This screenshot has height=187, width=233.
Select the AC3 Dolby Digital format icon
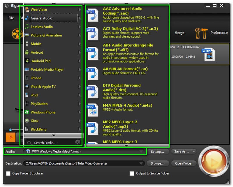93,34
